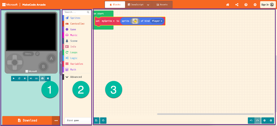Toggle debug mode with the bug icon
The height and width of the screenshot is (126, 277).
pos(24,78)
